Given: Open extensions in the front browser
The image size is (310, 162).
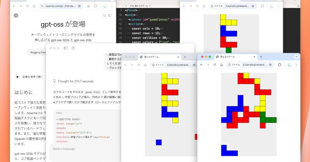Looking at the screenshot, I should 279,65.
